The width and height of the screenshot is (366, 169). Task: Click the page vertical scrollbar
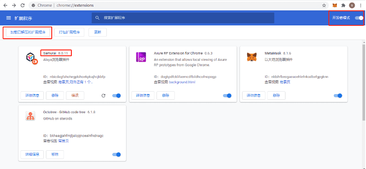pyautogui.click(x=363, y=82)
